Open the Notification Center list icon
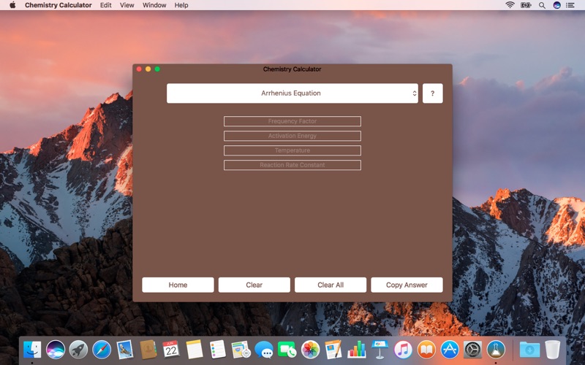 [x=570, y=5]
